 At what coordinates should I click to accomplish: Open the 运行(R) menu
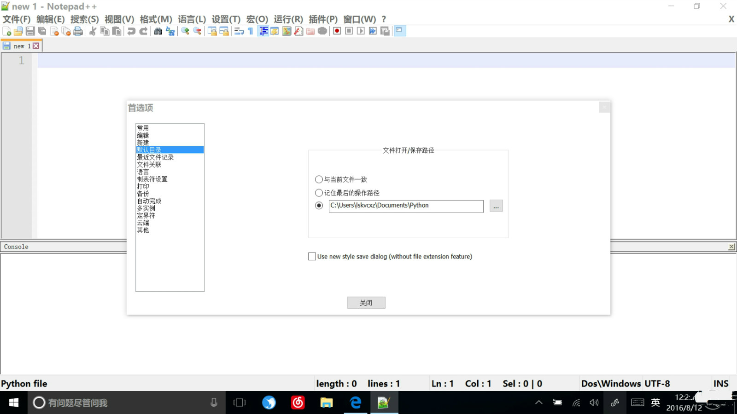click(288, 19)
